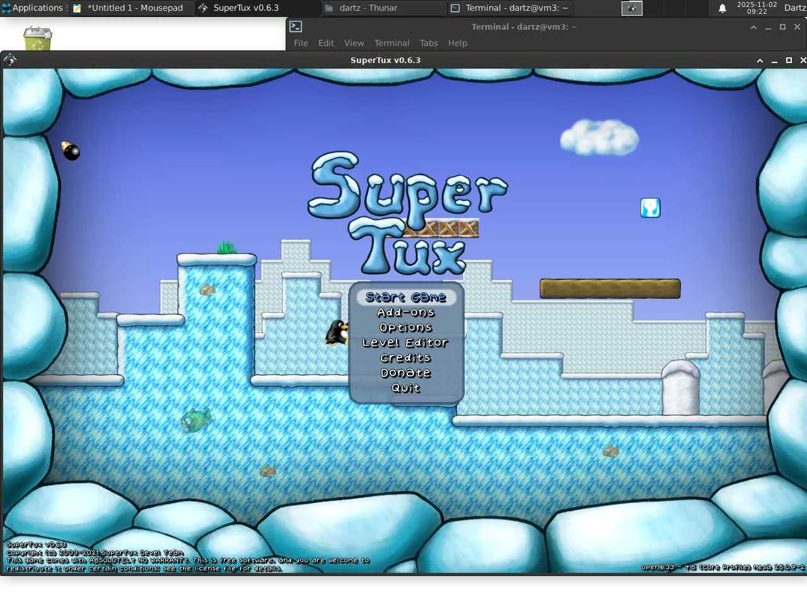Open the notification bell in the top panel
Screen dimensions: 807x605
pyautogui.click(x=723, y=8)
